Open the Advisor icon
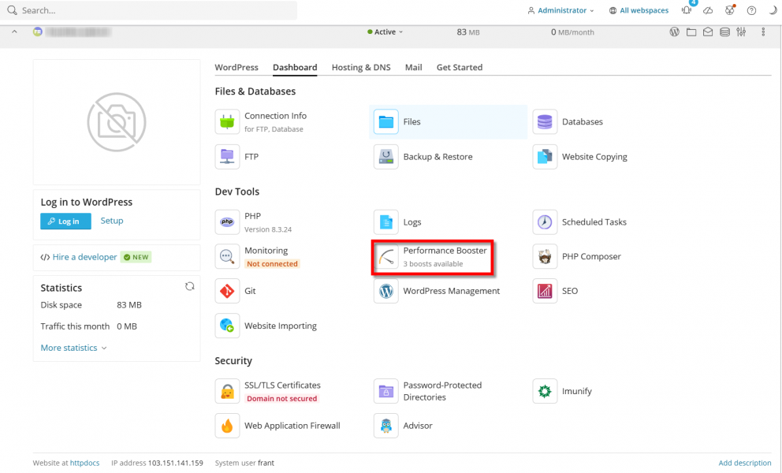782x473 pixels. click(386, 426)
